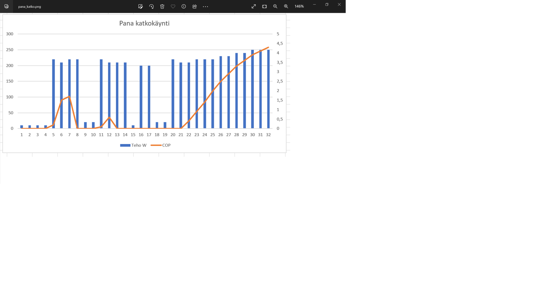
Task: Minimize the Photos window
Action: point(315,5)
